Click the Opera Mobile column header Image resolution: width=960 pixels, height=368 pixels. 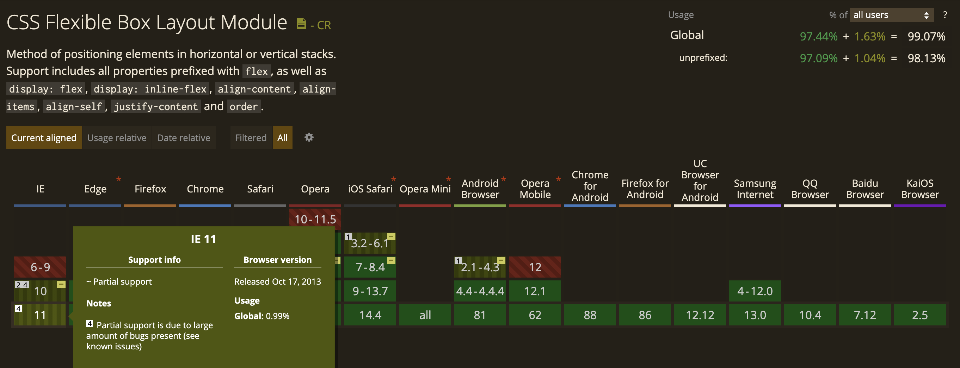pos(535,189)
